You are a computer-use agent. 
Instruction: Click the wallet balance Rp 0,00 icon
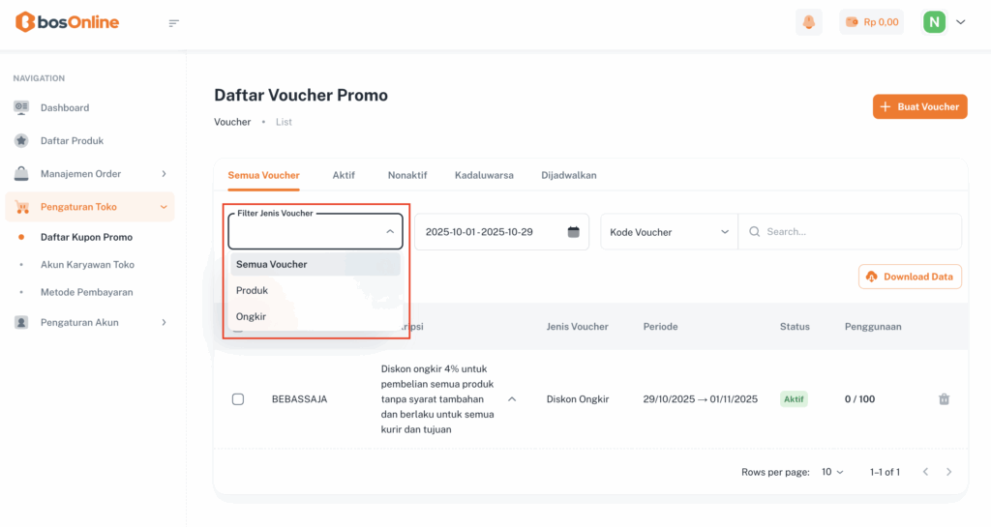853,22
